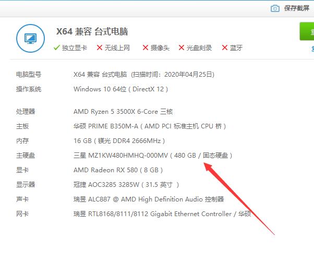Screen dimensions: 314x261
Task: Click AMD Radeon RX 580 value
Action: click(x=118, y=170)
